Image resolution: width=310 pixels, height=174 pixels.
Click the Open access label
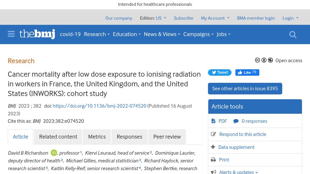[289, 60]
